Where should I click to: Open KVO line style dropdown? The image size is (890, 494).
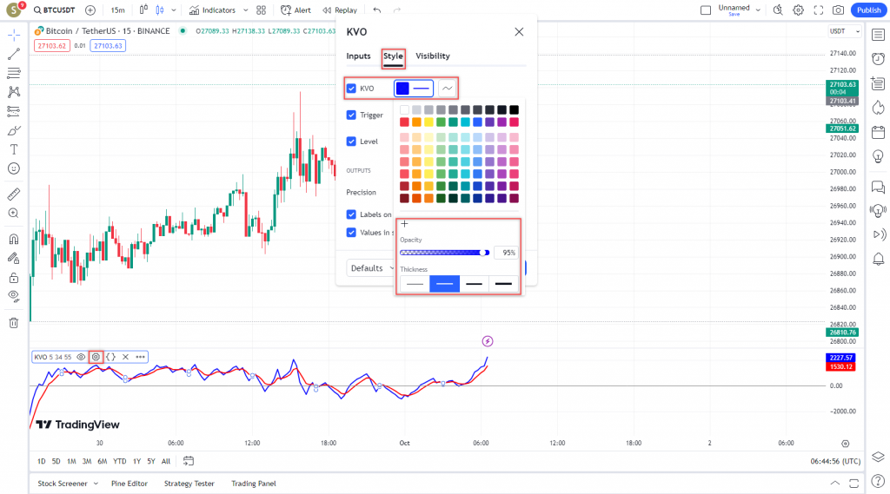pos(448,89)
